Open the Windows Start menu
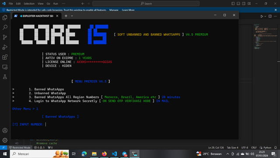 click(5, 154)
